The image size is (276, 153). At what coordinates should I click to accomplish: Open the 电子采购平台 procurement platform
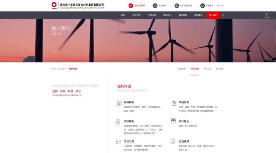[x=184, y=6]
